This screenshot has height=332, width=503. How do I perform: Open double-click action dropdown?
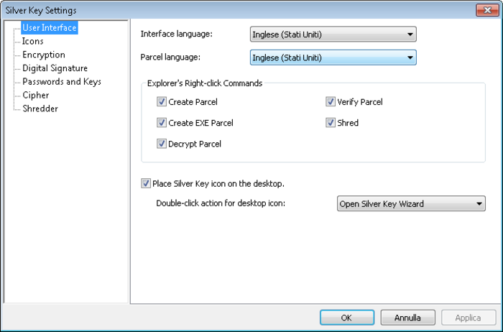(x=412, y=204)
